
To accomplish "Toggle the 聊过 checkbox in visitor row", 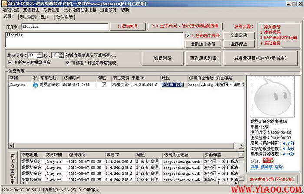I will pyautogui.click(x=103, y=85).
